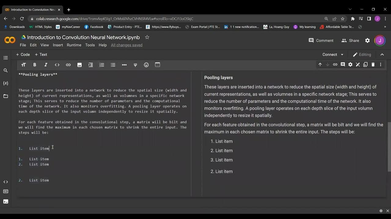Bookmark this page with star

342,19
